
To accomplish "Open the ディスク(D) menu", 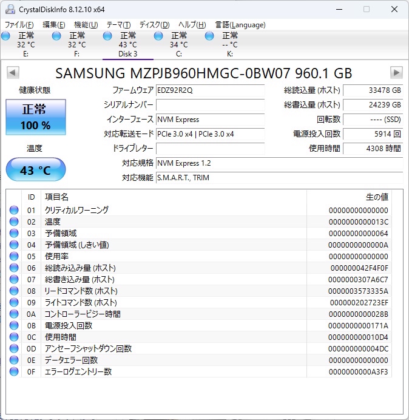I will point(154,25).
